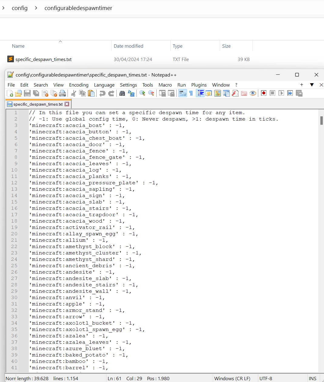This screenshot has height=382, width=324.
Task: Close the specific_despawn_times.txt tab with its X
Action: [x=67, y=104]
